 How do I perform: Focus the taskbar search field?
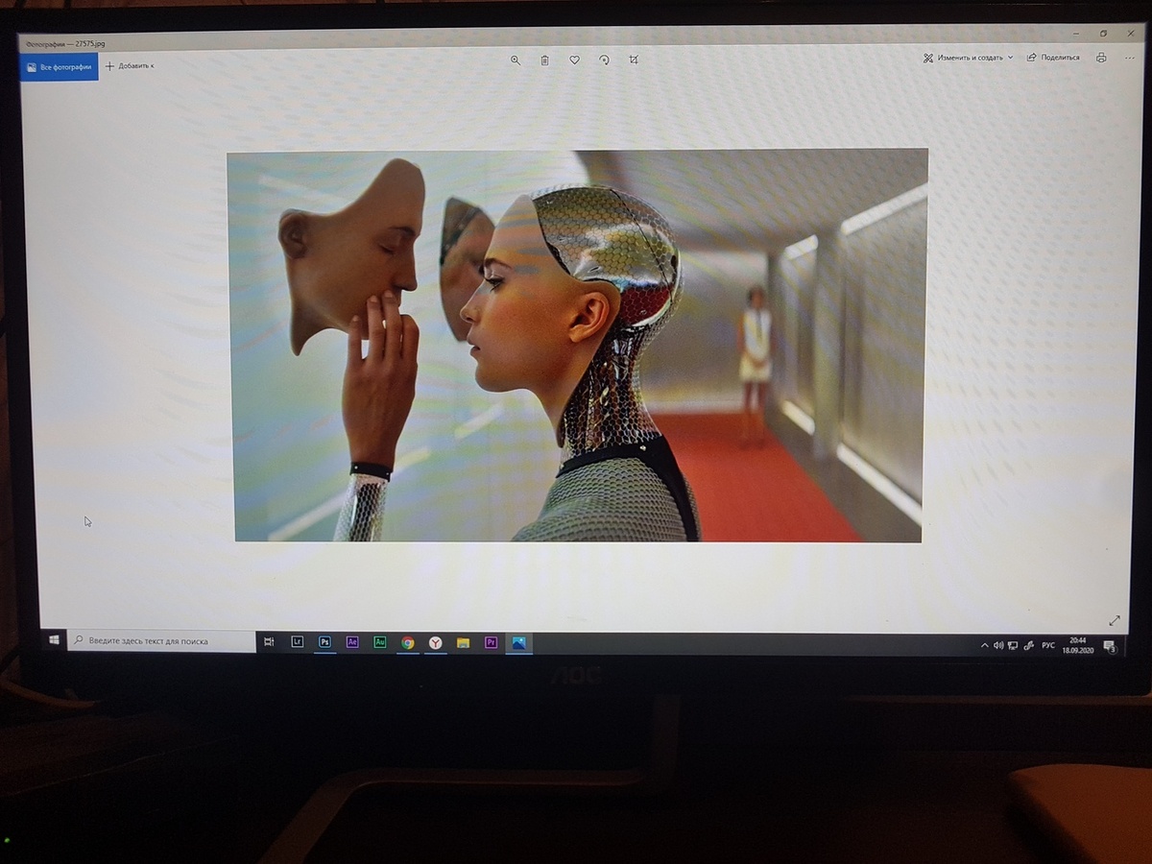[x=161, y=640]
